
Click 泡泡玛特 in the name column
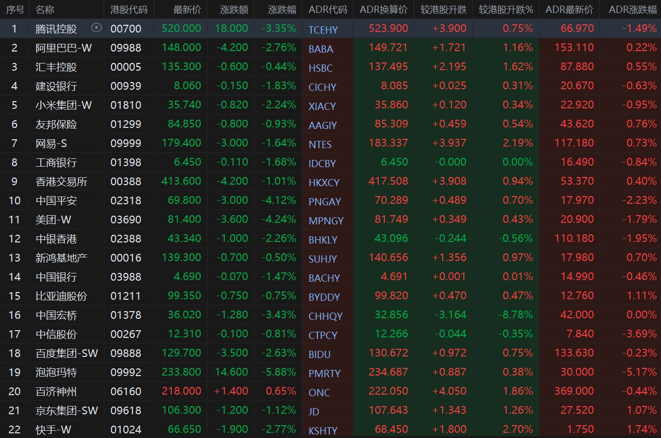(x=56, y=372)
